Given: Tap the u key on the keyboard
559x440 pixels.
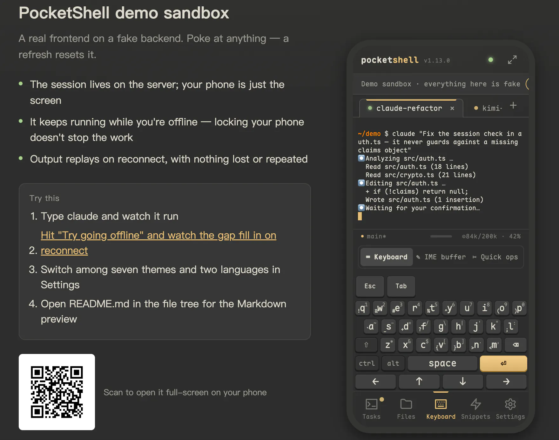Looking at the screenshot, I should click(467, 308).
